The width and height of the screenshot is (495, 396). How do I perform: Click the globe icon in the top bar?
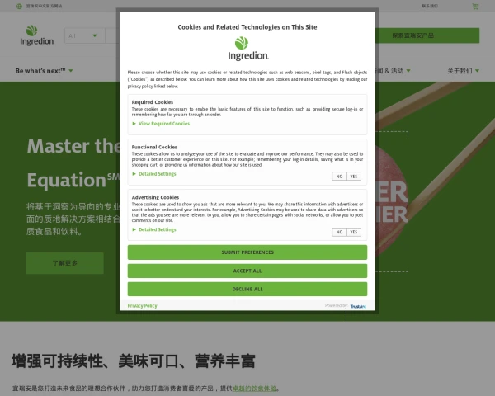coord(19,6)
